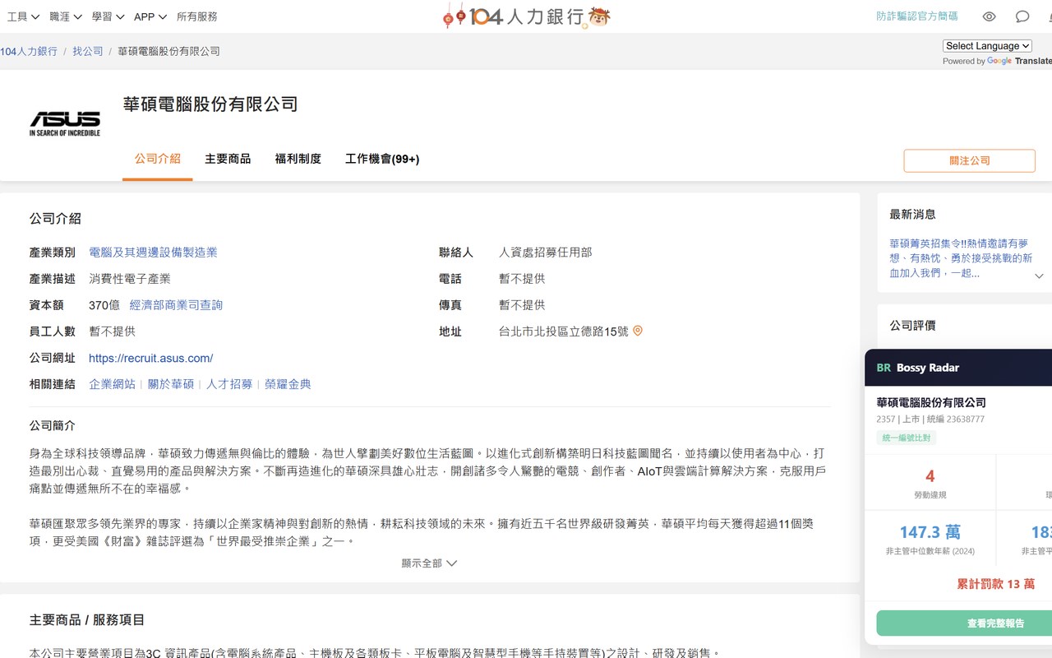The image size is (1052, 658).
Task: Open 人才招募 related link
Action: pos(229,384)
